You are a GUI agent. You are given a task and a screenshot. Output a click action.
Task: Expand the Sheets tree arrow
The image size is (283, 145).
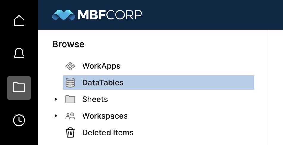(56, 99)
